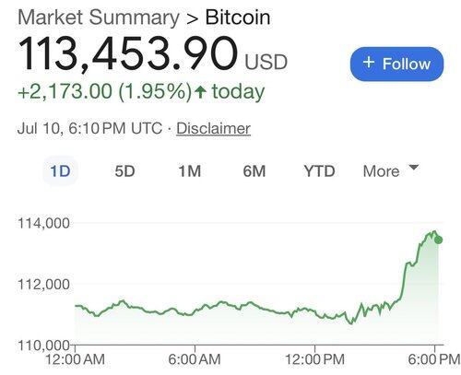Switch to the 5D time range
This screenshot has height=375, width=461.
124,171
